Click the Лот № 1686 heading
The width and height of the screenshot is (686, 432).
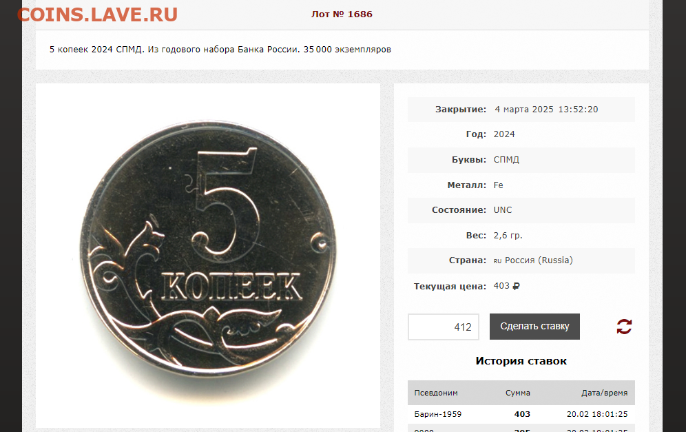[342, 14]
